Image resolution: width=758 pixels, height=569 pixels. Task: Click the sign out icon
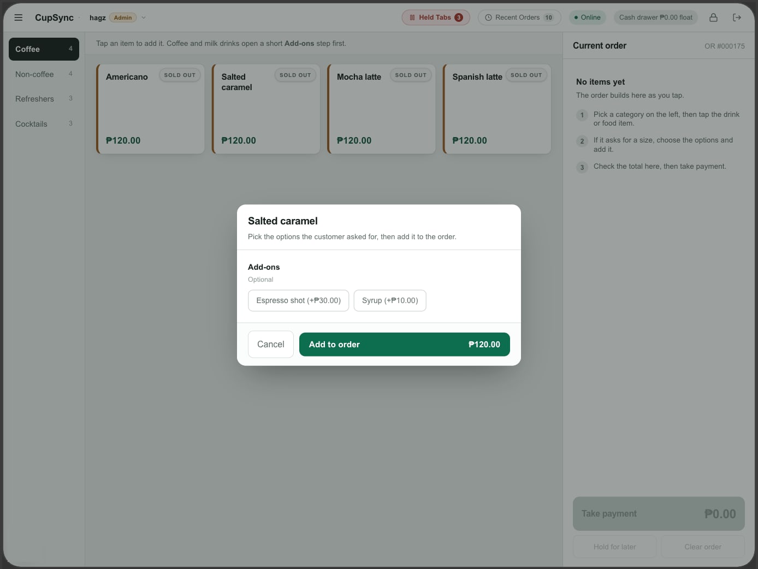[737, 17]
